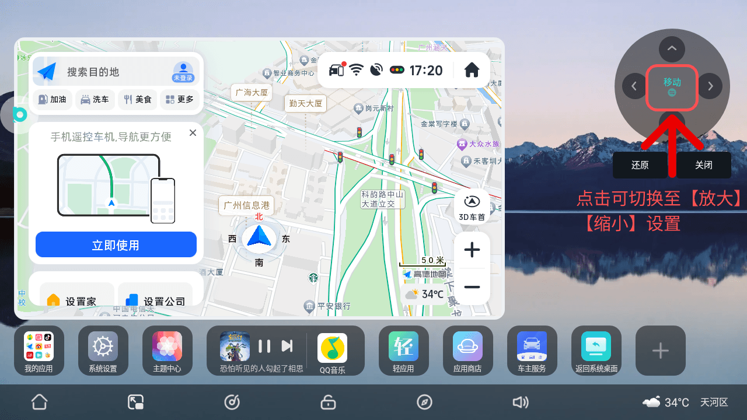
Task: Tap the 还原 restore button
Action: pyautogui.click(x=640, y=165)
